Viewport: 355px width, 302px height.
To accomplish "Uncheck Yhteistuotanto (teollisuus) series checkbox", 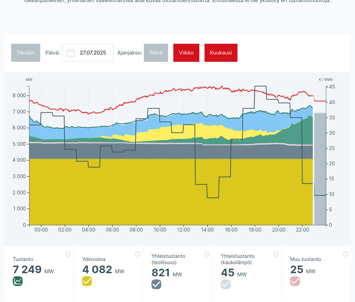I will click(156, 284).
